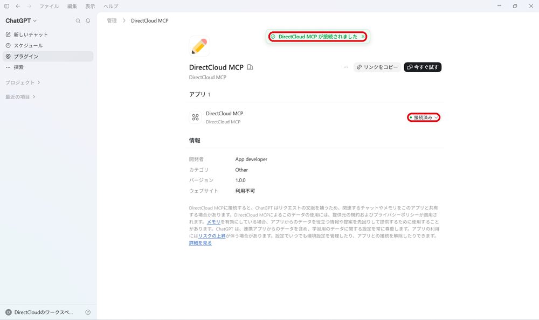The image size is (539, 320).
Task: Click the workspace avatar D icon
Action: (9, 312)
